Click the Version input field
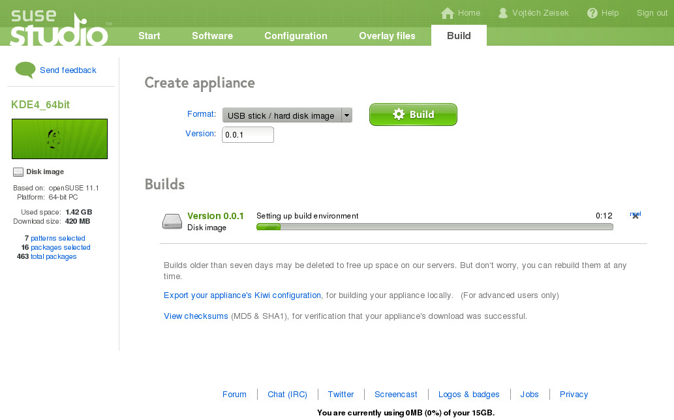The height and width of the screenshot is (420, 674). (248, 134)
